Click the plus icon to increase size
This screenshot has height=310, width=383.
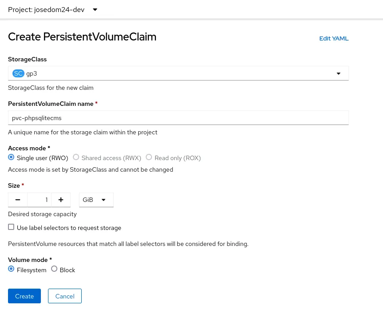(x=61, y=199)
